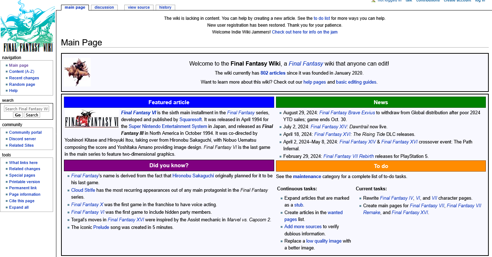
Task: Open Final Fantasy XVI link in Current tasks
Action: coord(410,213)
